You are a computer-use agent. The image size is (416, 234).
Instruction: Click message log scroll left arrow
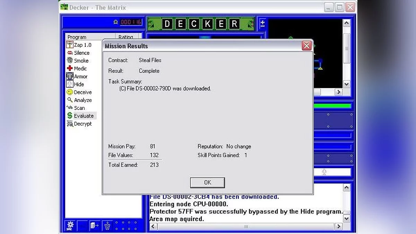[x=153, y=226]
